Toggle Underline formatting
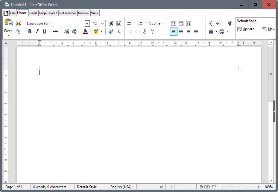Viewport: 278px width, 192px height. 44,31
